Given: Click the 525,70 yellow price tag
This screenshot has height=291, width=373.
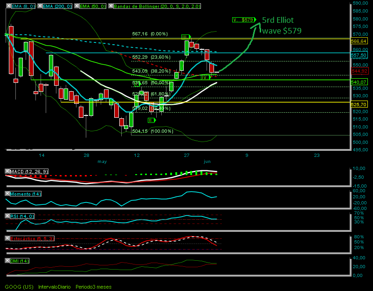Looking at the screenshot, I should coord(359,104).
